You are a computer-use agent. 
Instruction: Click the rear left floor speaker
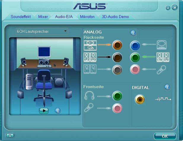tap(20, 94)
